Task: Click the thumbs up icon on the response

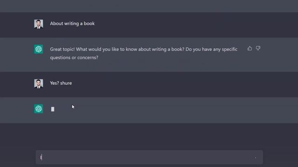Action: (x=250, y=48)
